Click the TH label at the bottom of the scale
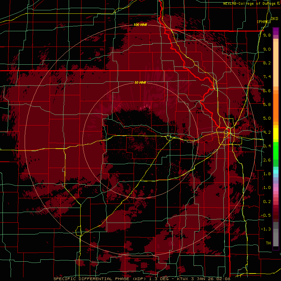281x281 pixels. pos(268,243)
